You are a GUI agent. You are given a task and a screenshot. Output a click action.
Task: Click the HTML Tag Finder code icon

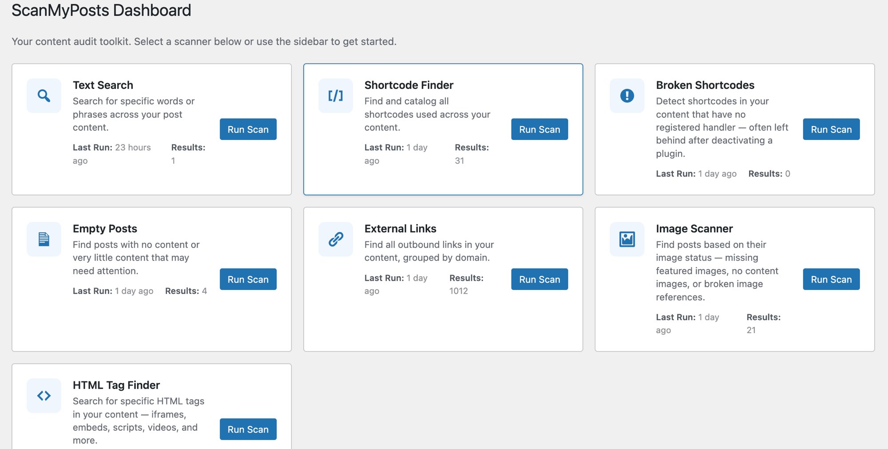[x=44, y=395]
